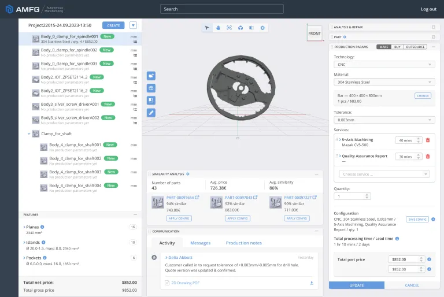Open PART-00097043 external link icon

coord(256,198)
